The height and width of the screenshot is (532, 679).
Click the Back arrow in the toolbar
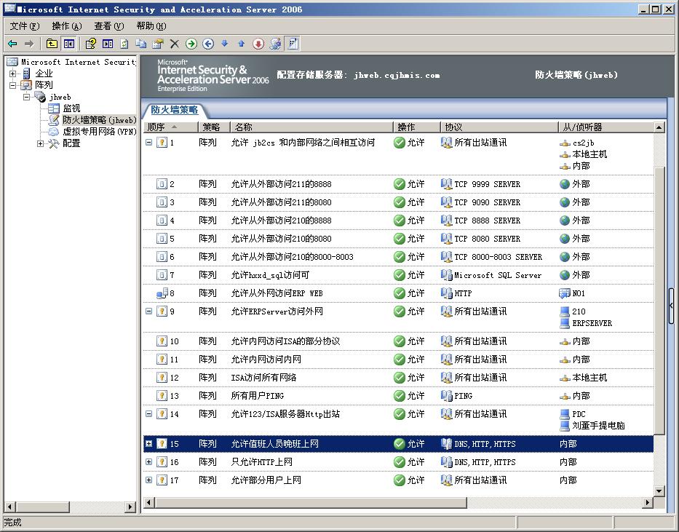12,44
